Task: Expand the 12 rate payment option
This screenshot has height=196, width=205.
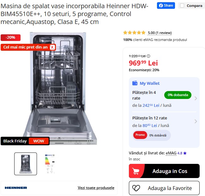Action: pos(196,121)
